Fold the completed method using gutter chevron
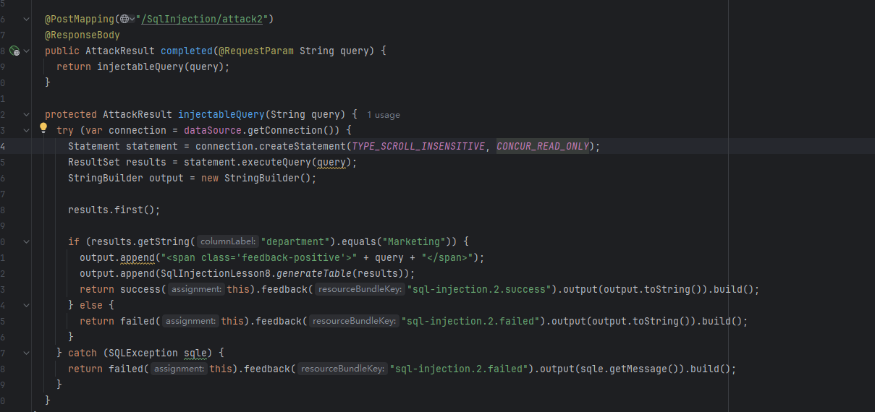 pyautogui.click(x=27, y=51)
